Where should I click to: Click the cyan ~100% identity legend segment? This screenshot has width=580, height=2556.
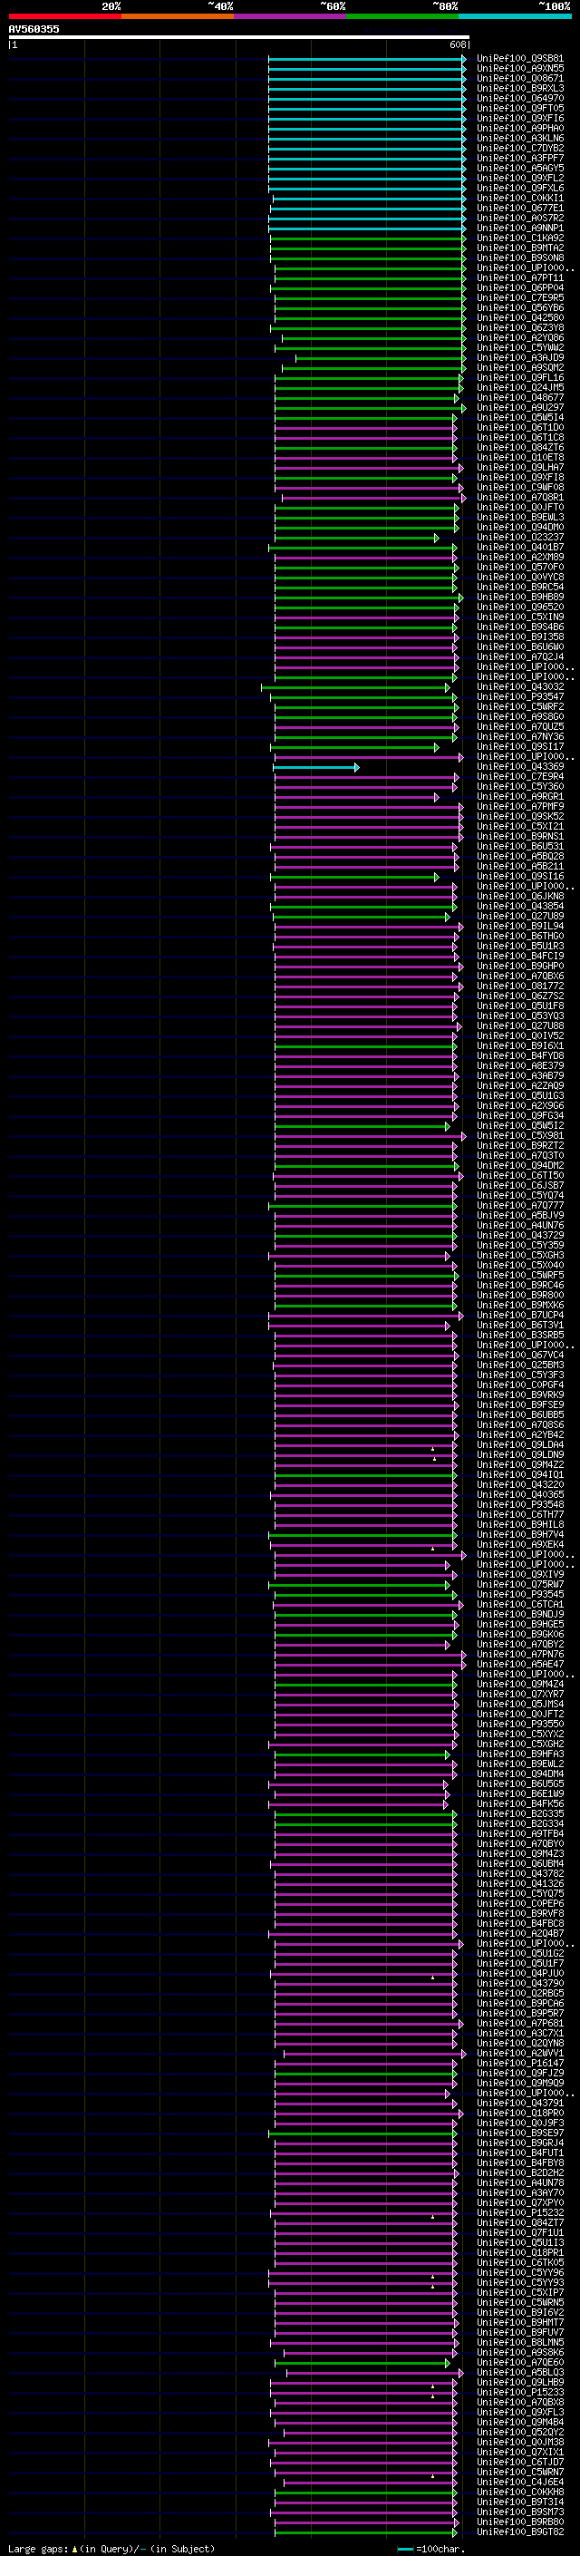pyautogui.click(x=515, y=16)
